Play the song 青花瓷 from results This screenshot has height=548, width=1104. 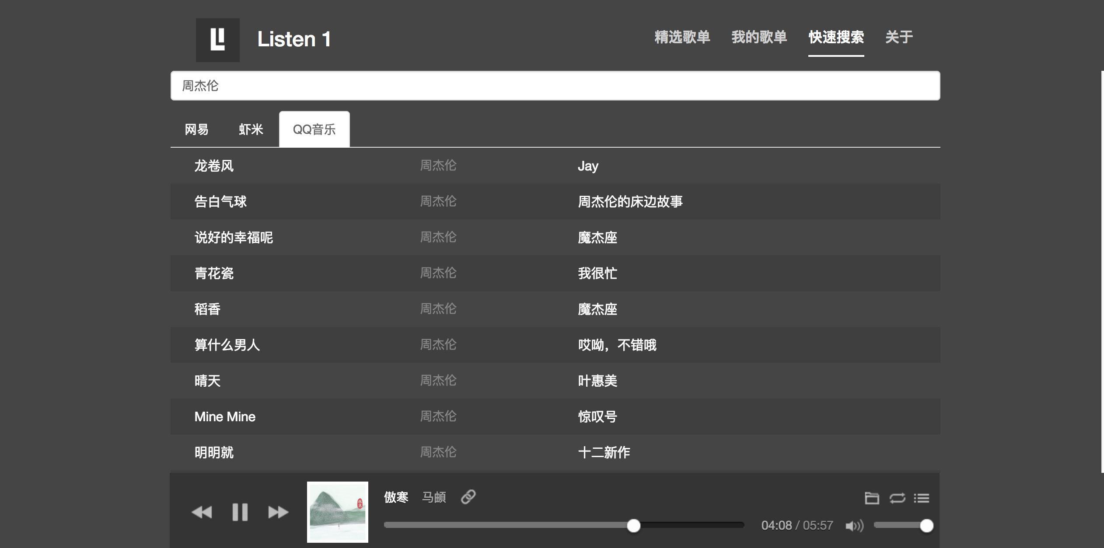click(x=214, y=273)
